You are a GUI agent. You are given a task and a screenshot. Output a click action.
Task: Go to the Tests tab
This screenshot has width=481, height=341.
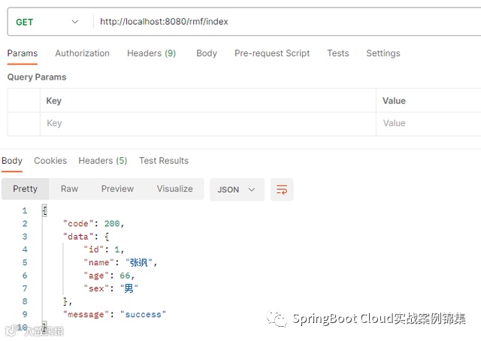[337, 53]
